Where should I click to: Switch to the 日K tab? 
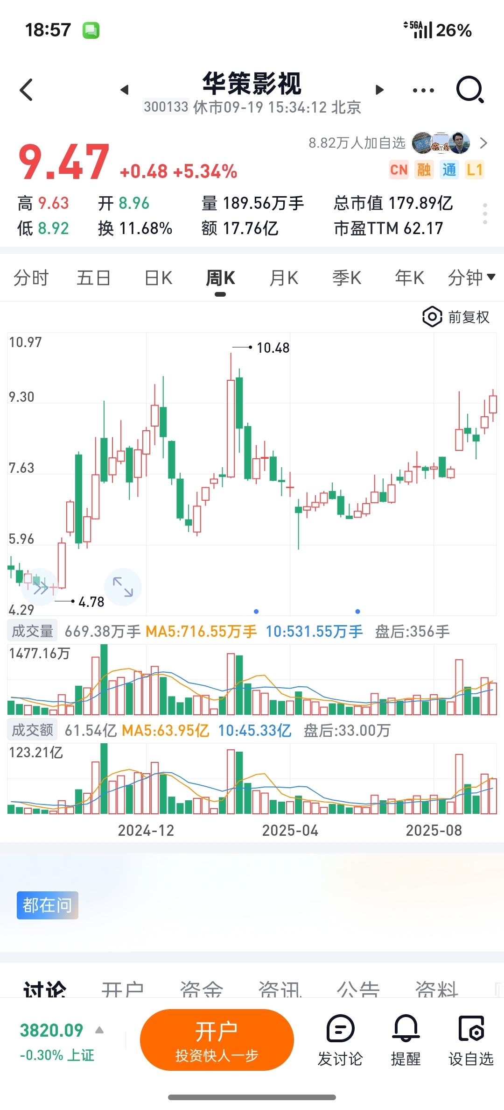coord(158,278)
